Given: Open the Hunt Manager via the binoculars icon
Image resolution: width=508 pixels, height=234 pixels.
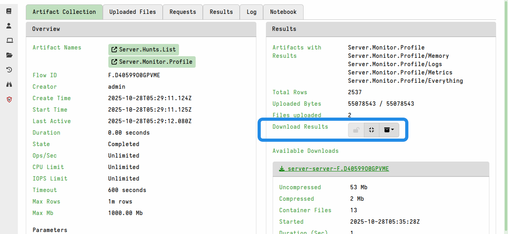Looking at the screenshot, I should 9,84.
